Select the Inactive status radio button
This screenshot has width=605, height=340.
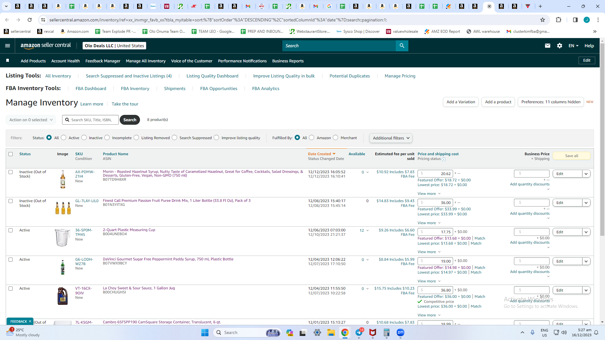(84, 138)
